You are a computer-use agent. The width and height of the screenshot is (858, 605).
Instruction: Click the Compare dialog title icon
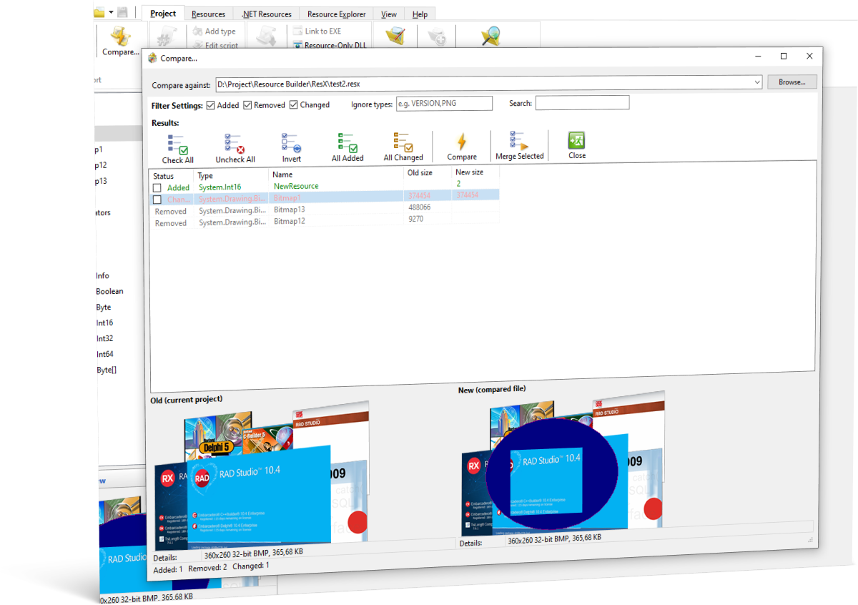pyautogui.click(x=152, y=58)
